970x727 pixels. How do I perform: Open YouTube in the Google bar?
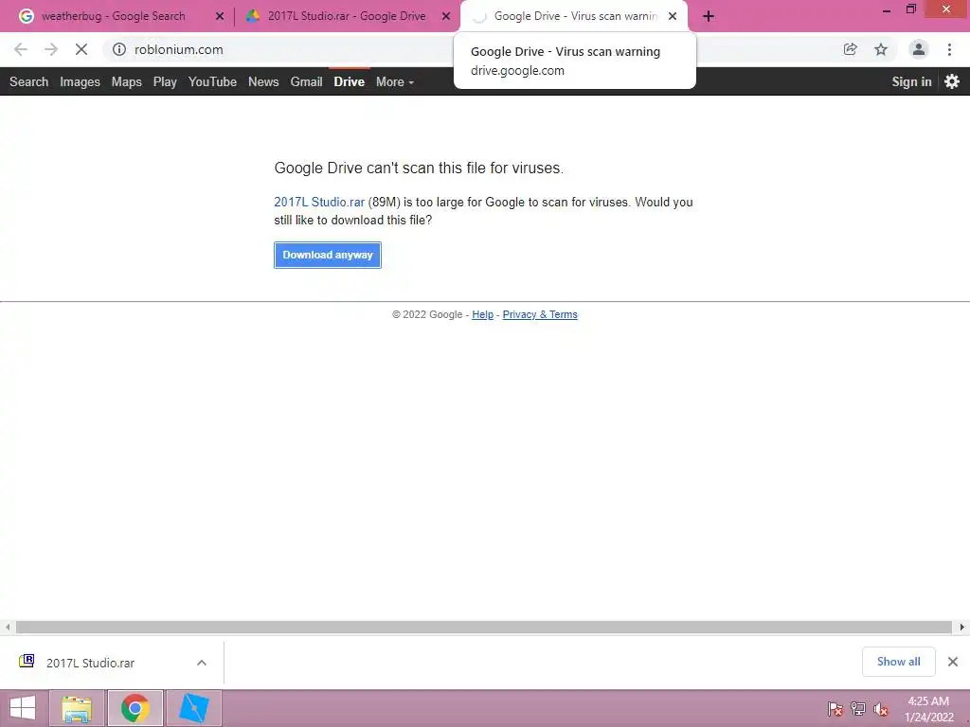click(212, 81)
